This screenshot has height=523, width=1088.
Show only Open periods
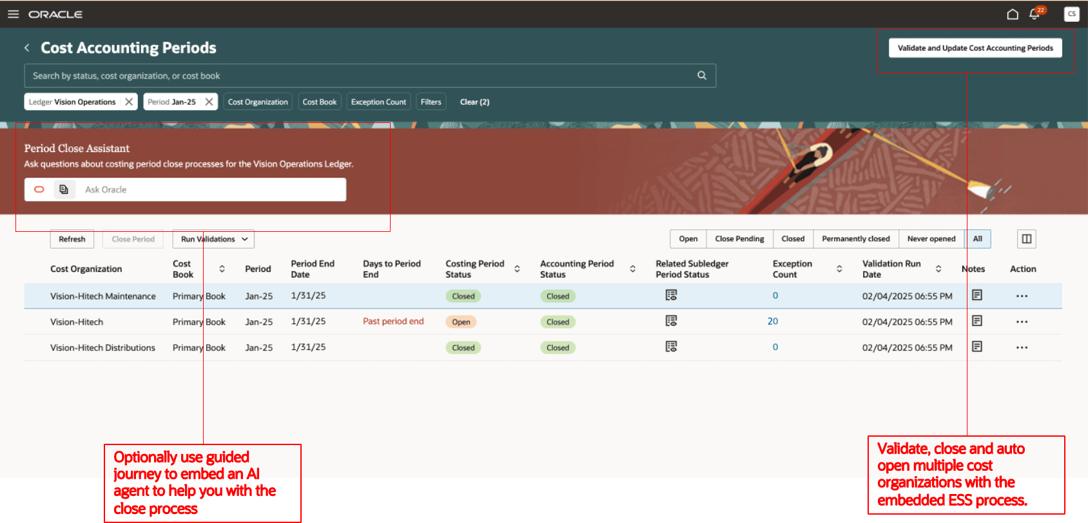pos(688,239)
